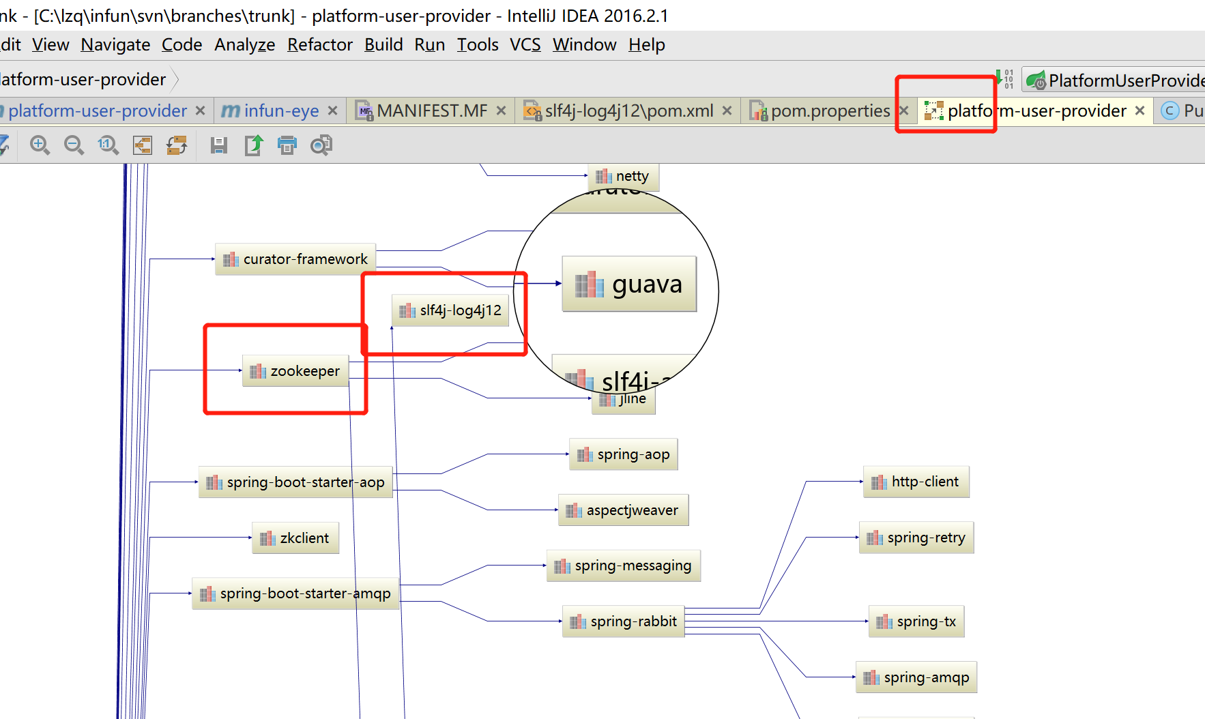1205x719 pixels.
Task: Open the VCS menu
Action: 525,45
